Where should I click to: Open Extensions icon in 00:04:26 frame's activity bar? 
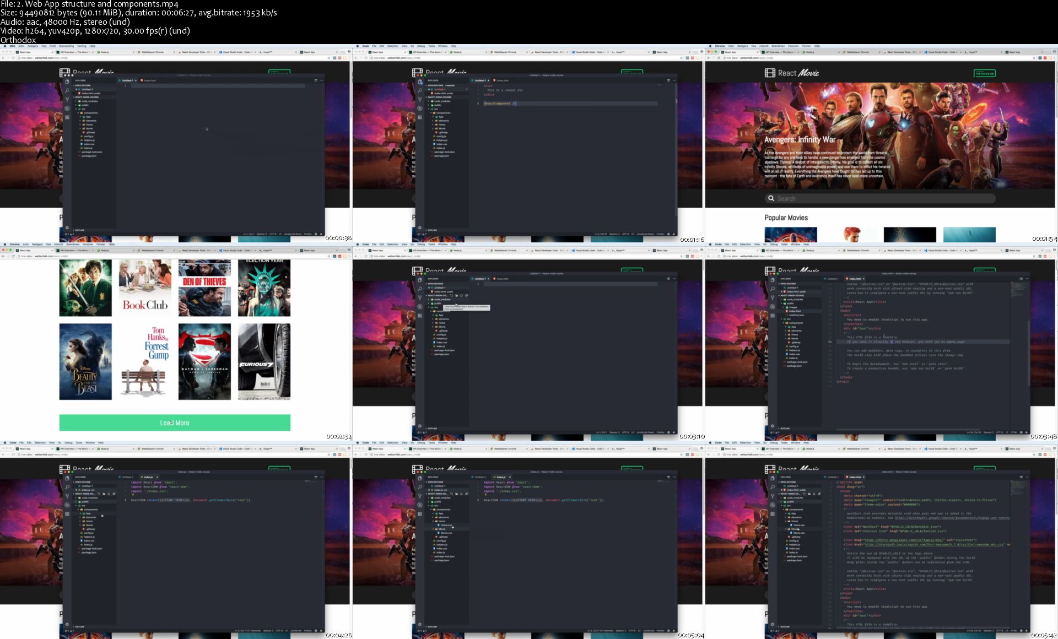(67, 514)
